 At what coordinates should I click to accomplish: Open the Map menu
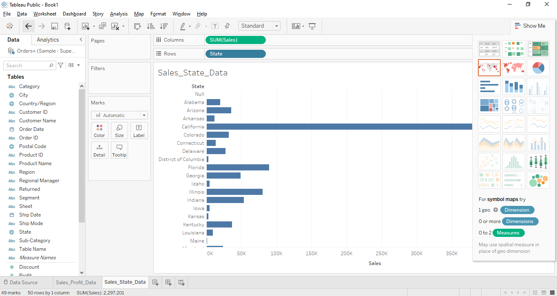tap(139, 14)
